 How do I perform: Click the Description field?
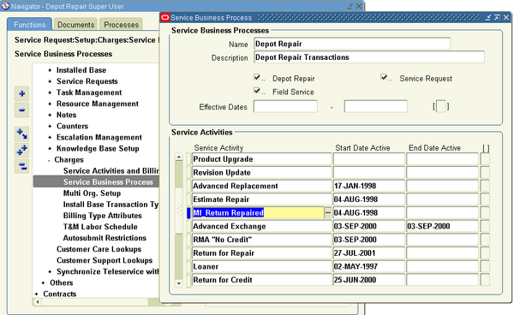pos(368,57)
